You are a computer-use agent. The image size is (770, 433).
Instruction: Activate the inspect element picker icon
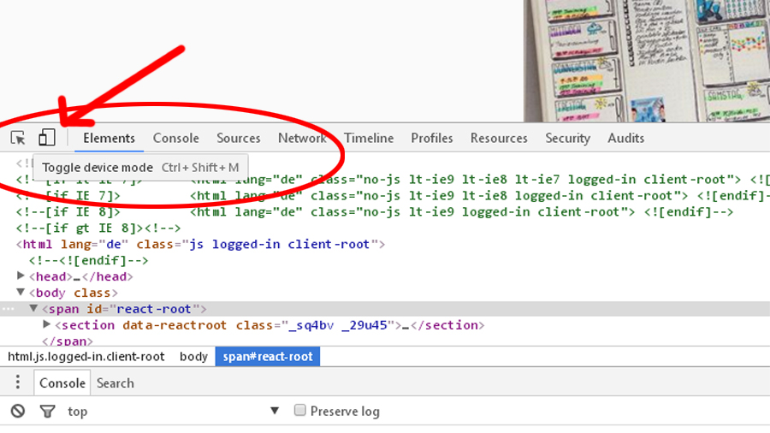pos(18,138)
